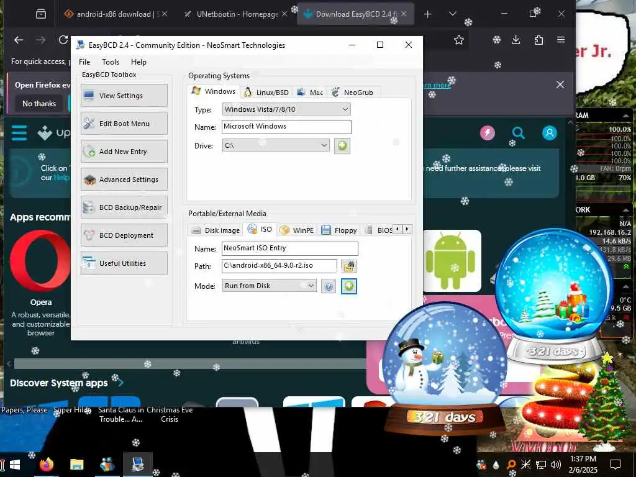Switch to the BIOS tab

coord(378,230)
